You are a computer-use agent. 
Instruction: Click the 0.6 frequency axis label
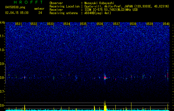pyautogui.click(x=2, y=105)
